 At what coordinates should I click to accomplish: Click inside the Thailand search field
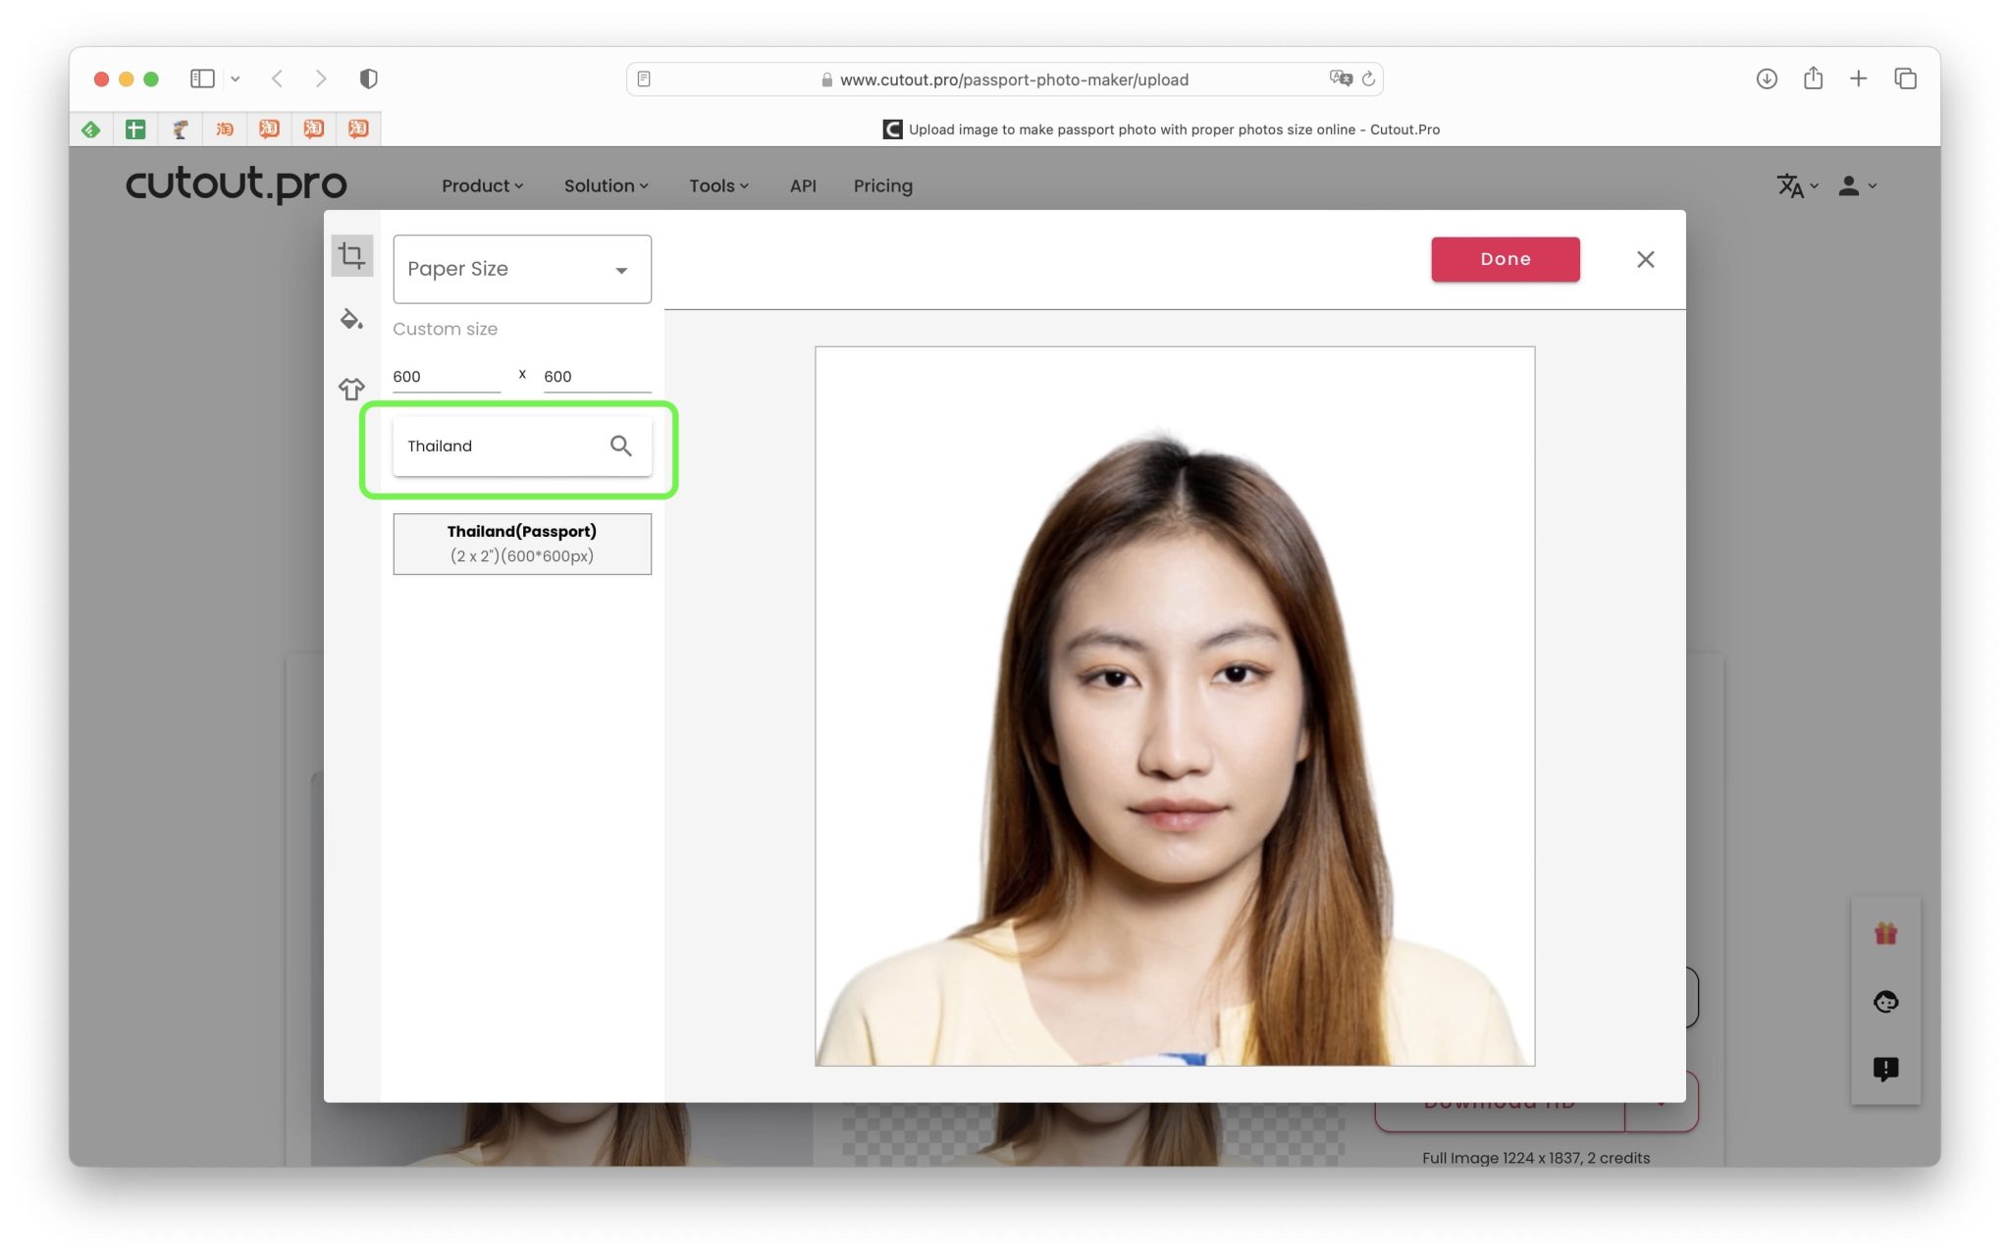pyautogui.click(x=491, y=446)
